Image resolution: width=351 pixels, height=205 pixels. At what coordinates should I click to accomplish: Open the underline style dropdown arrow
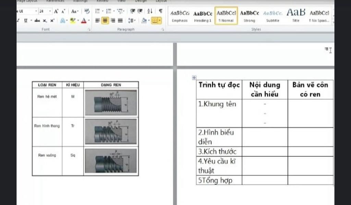click(x=31, y=21)
